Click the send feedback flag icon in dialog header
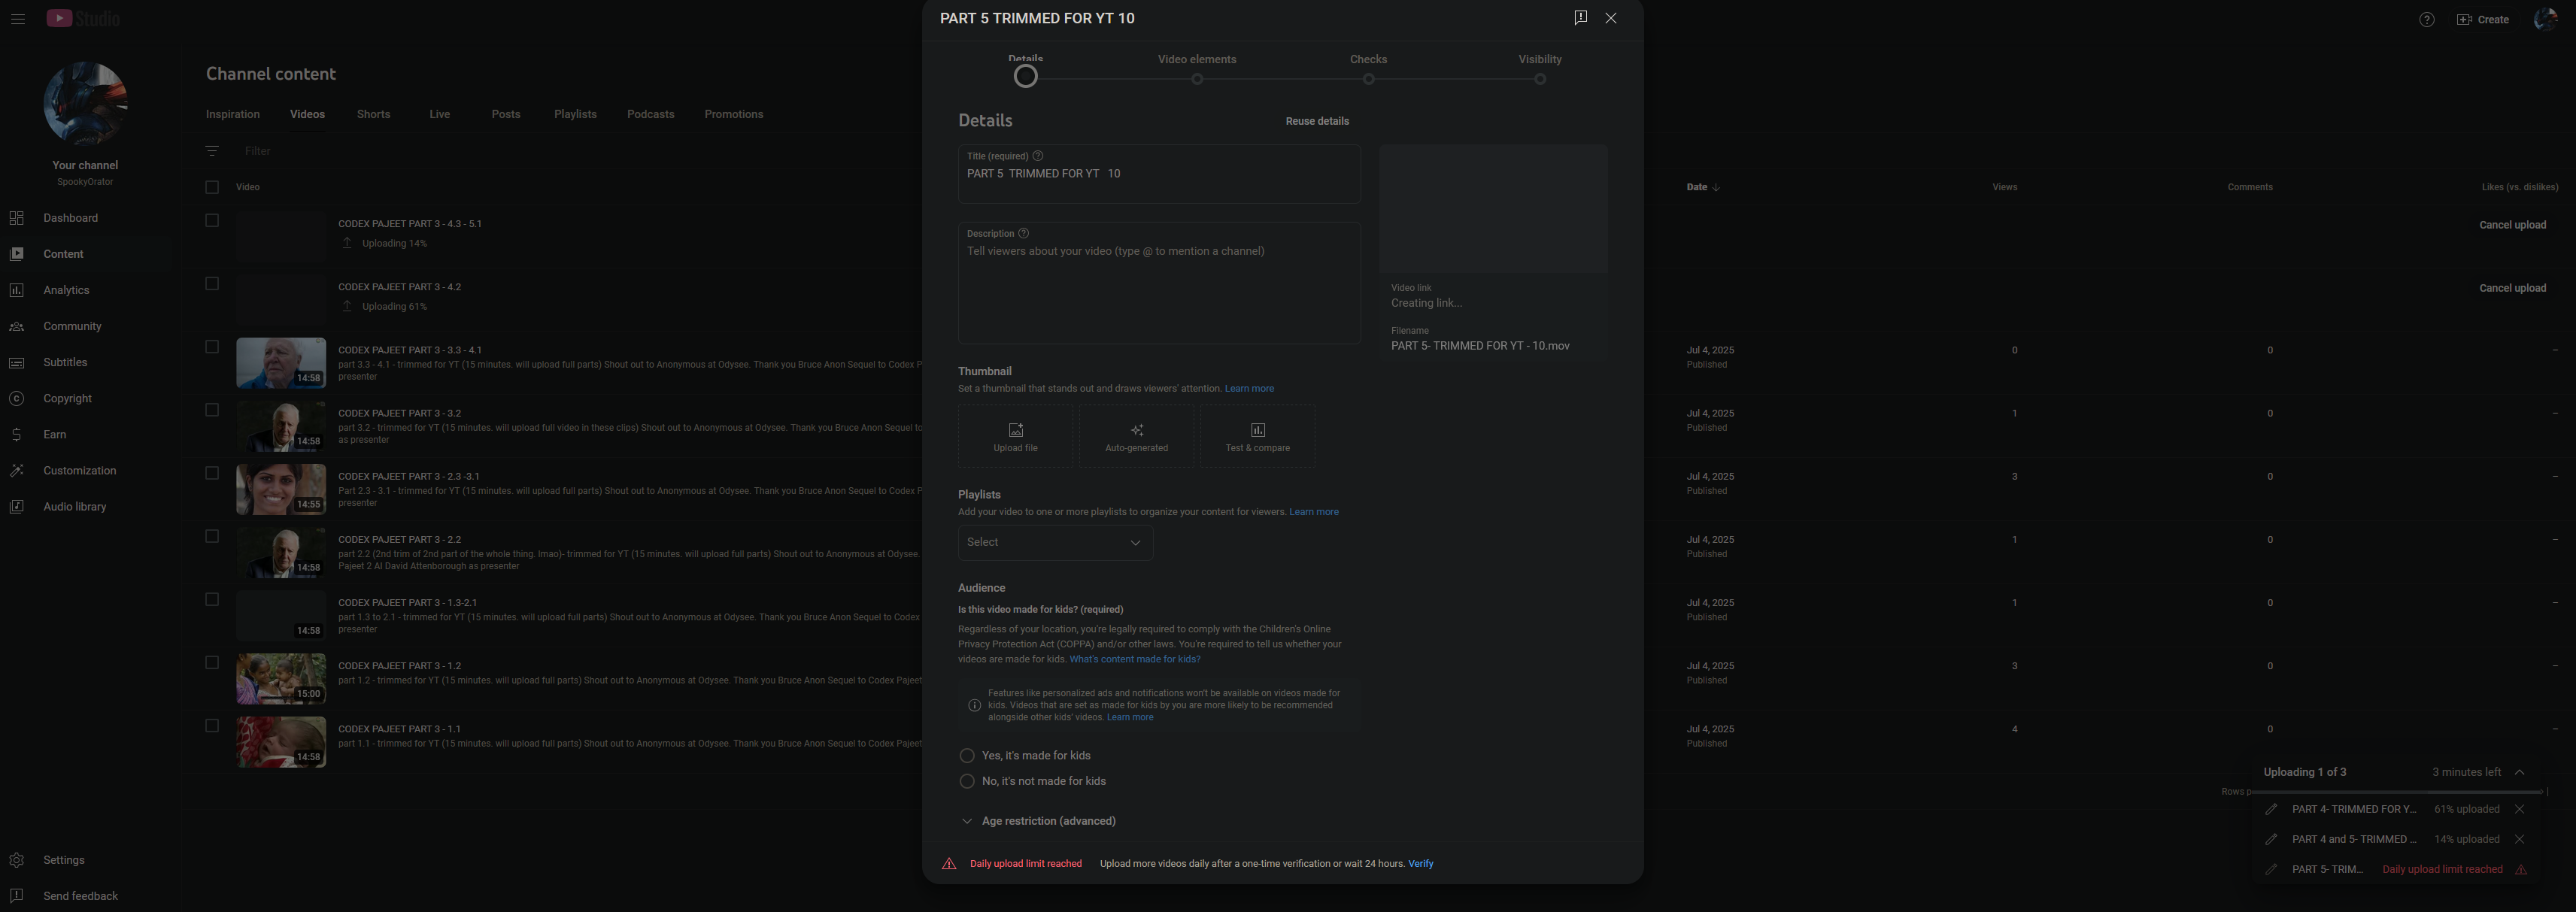Viewport: 2576px width, 912px height. point(1580,18)
